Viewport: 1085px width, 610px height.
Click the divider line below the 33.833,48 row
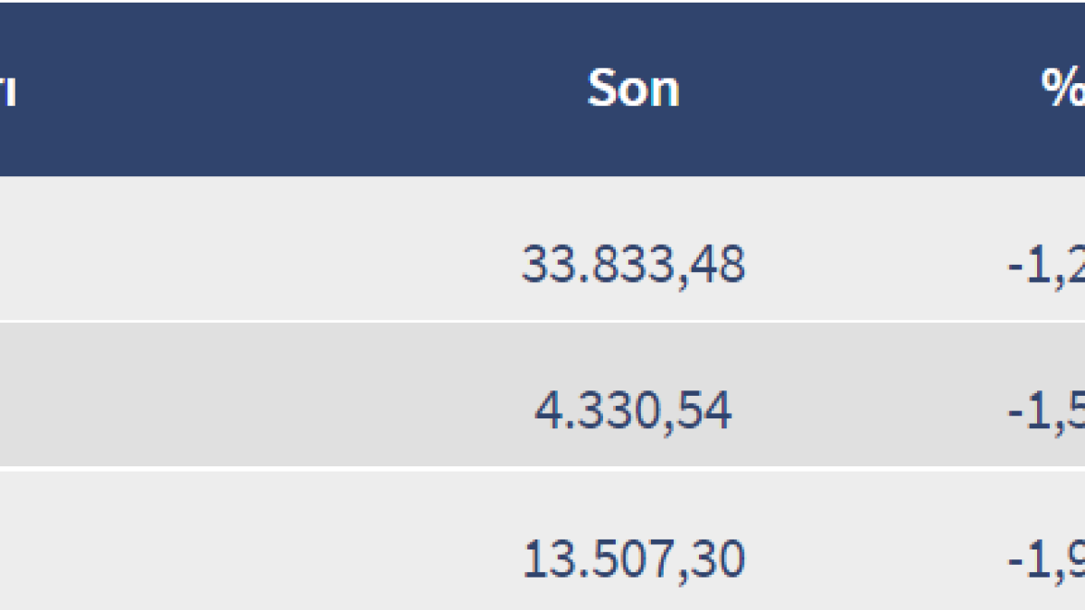(x=542, y=321)
